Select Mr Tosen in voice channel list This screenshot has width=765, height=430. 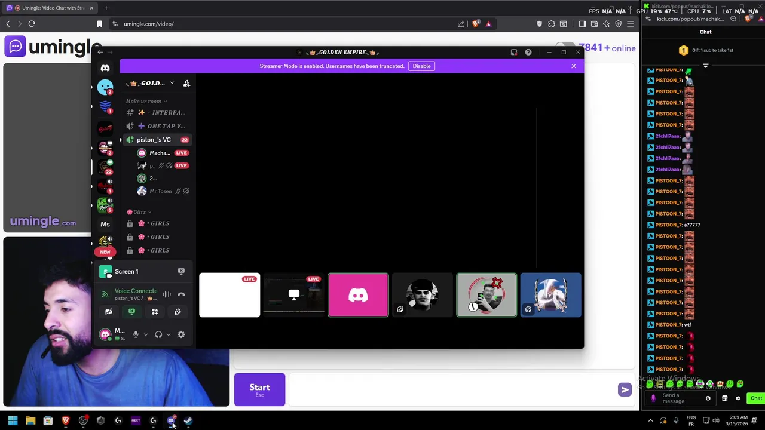[160, 191]
